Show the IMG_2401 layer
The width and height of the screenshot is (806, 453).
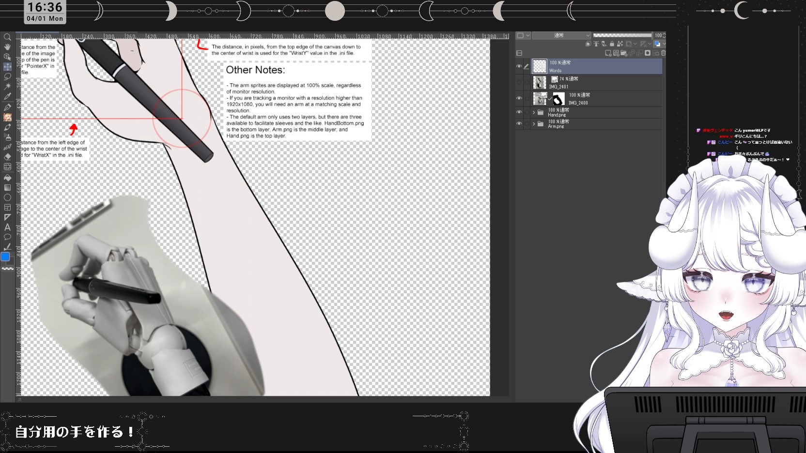click(x=519, y=83)
